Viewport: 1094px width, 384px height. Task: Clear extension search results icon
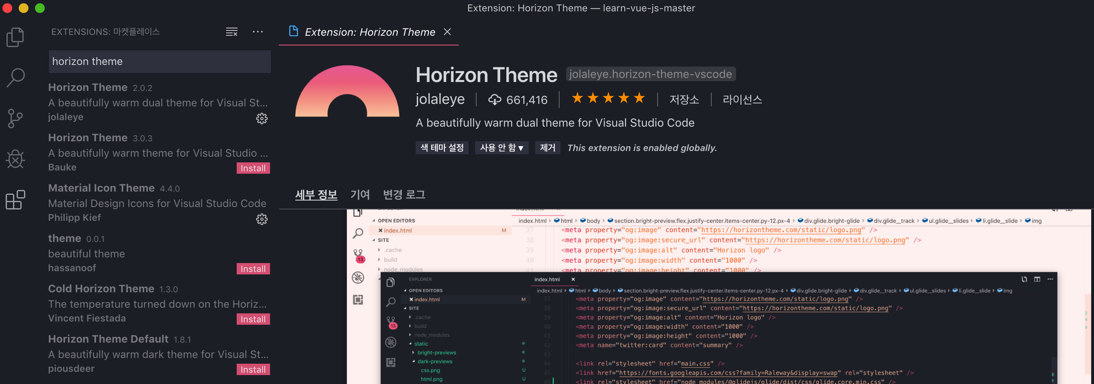[231, 32]
